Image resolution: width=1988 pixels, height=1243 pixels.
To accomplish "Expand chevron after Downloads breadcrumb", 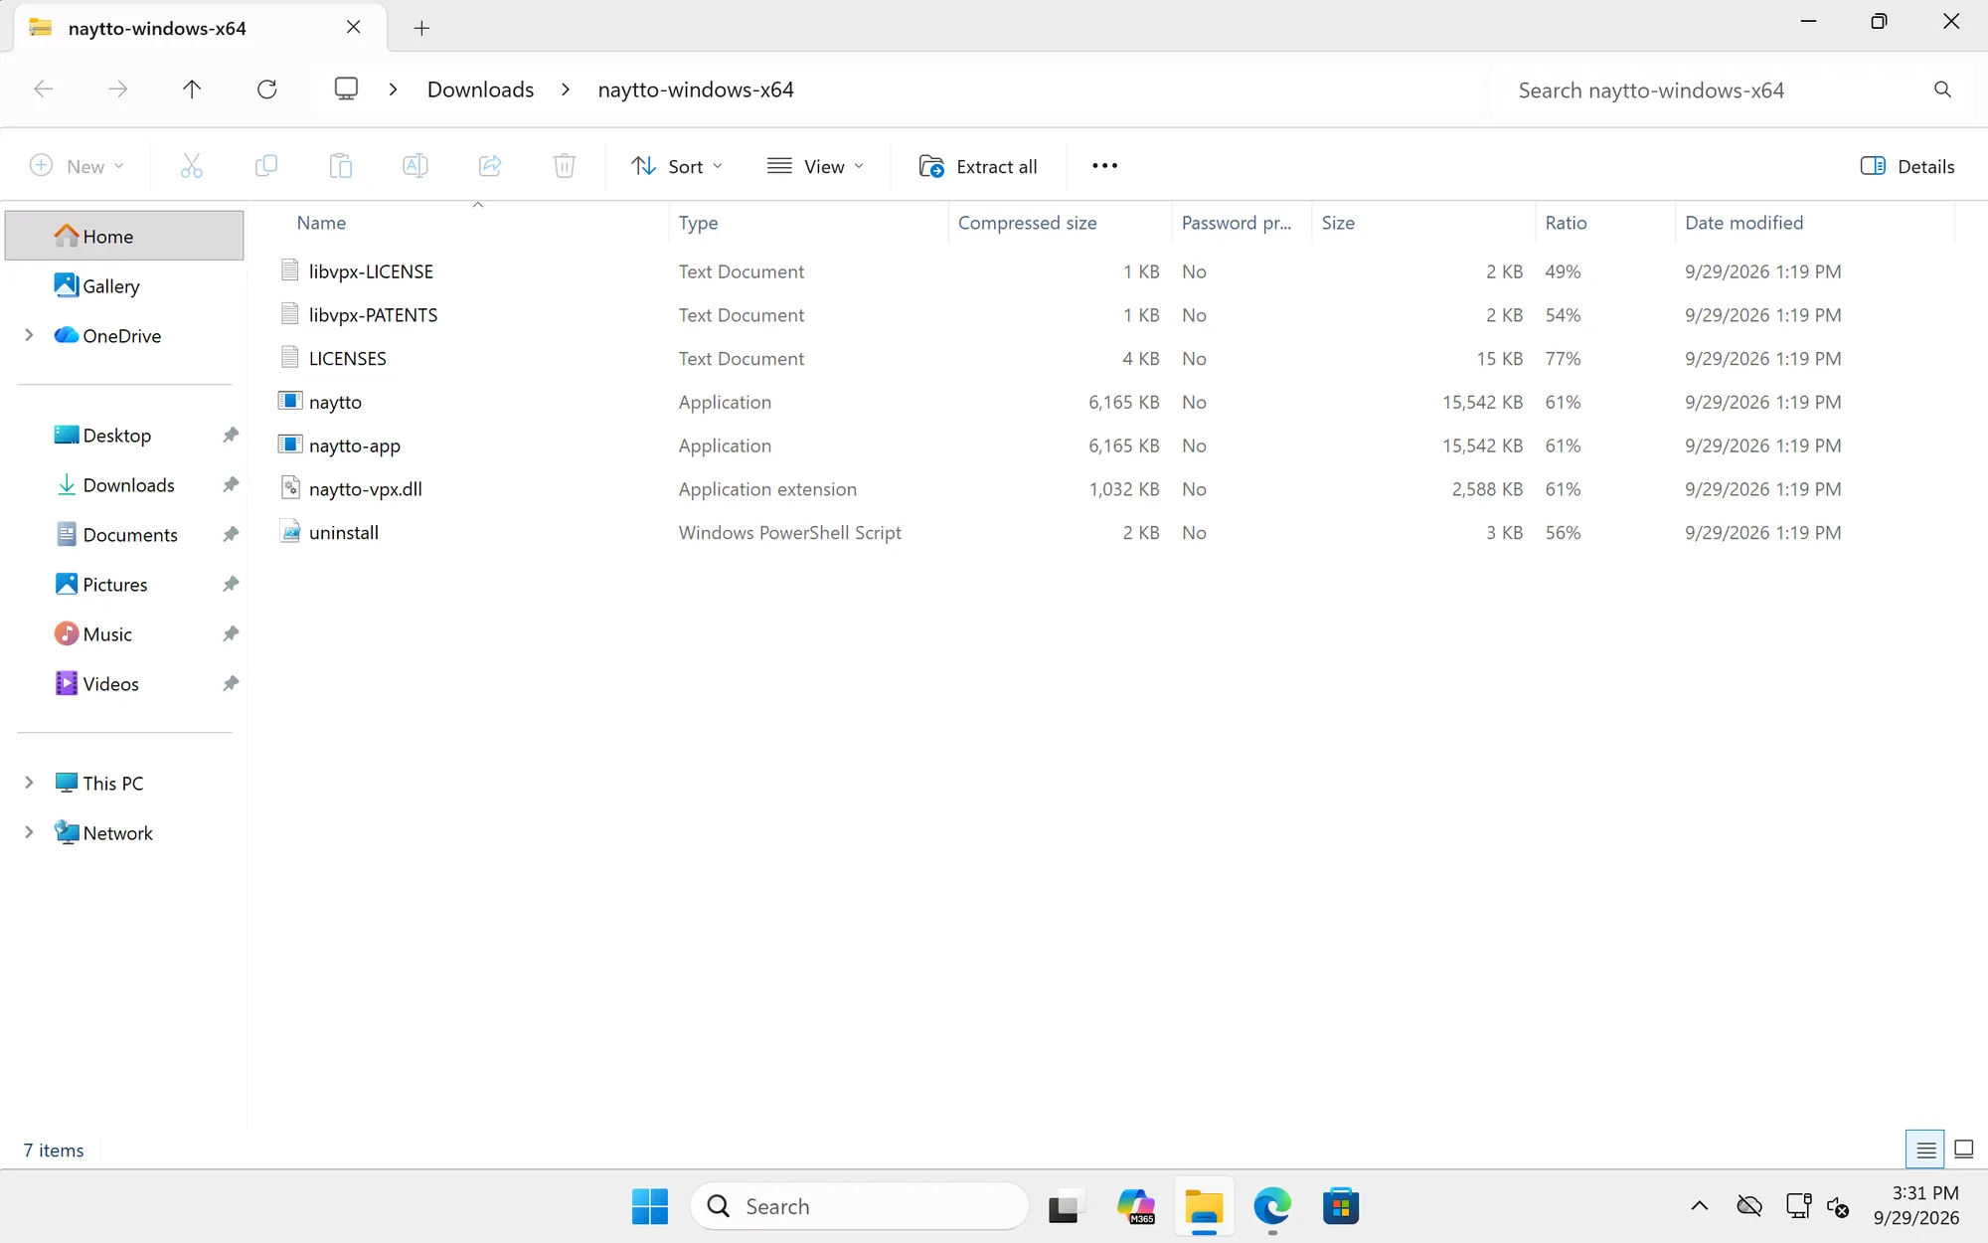I will click(566, 89).
